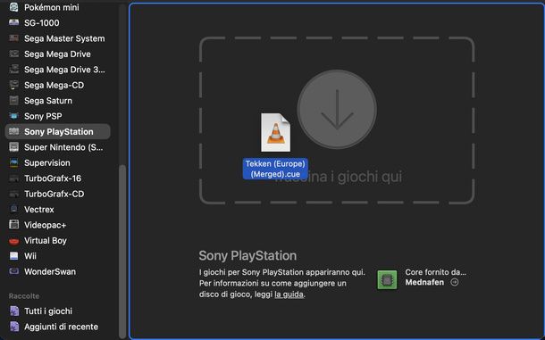545x340 pixels.
Task: Click the Sony PlayStation heading in main pane
Action: point(247,255)
